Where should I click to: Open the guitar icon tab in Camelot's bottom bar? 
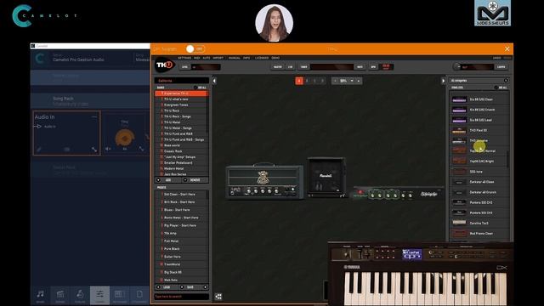coord(80,296)
